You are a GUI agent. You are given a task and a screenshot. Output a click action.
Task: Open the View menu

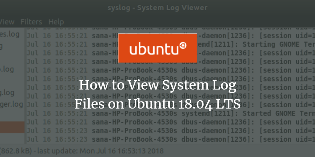coord(7,22)
